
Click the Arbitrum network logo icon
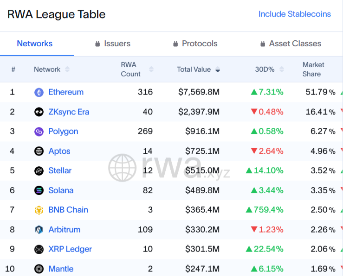(x=39, y=230)
